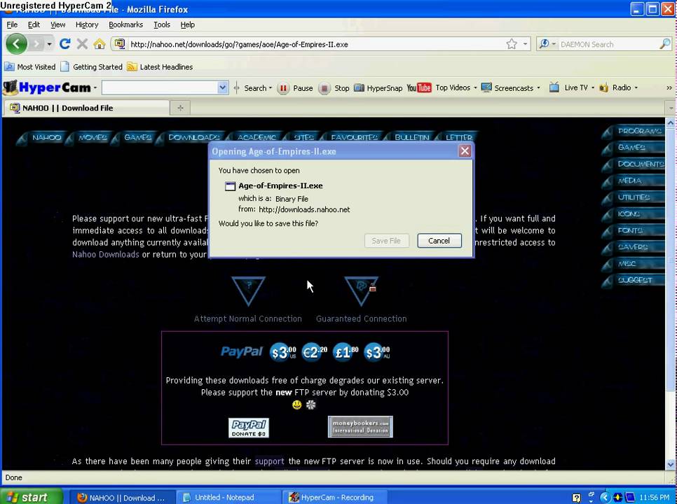Image resolution: width=677 pixels, height=504 pixels.
Task: Open the Tools menu
Action: click(x=162, y=24)
